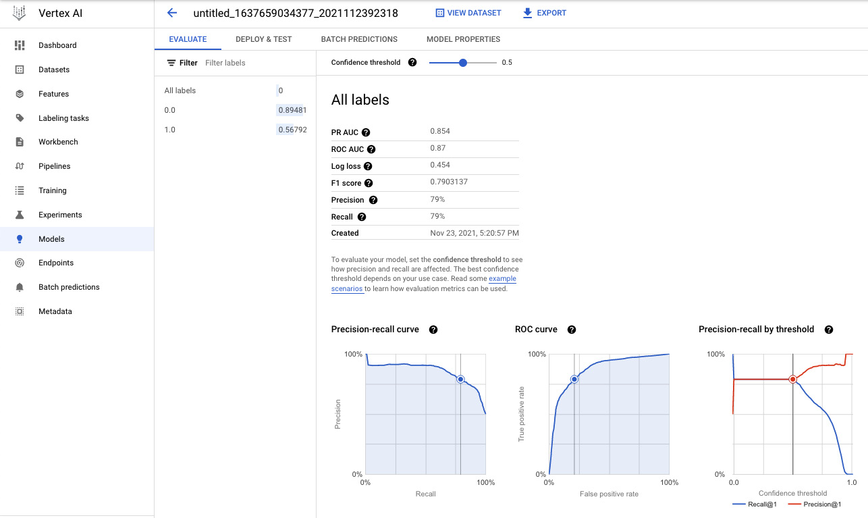Click the Recall@1 legend entry

pyautogui.click(x=754, y=504)
